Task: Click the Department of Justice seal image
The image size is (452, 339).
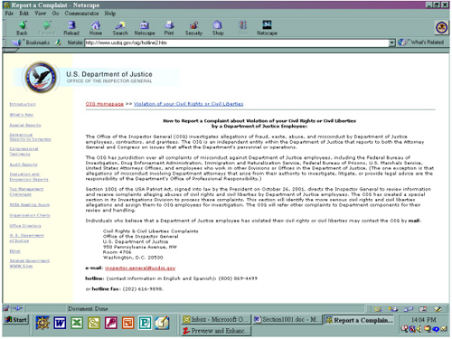Action: tap(41, 77)
